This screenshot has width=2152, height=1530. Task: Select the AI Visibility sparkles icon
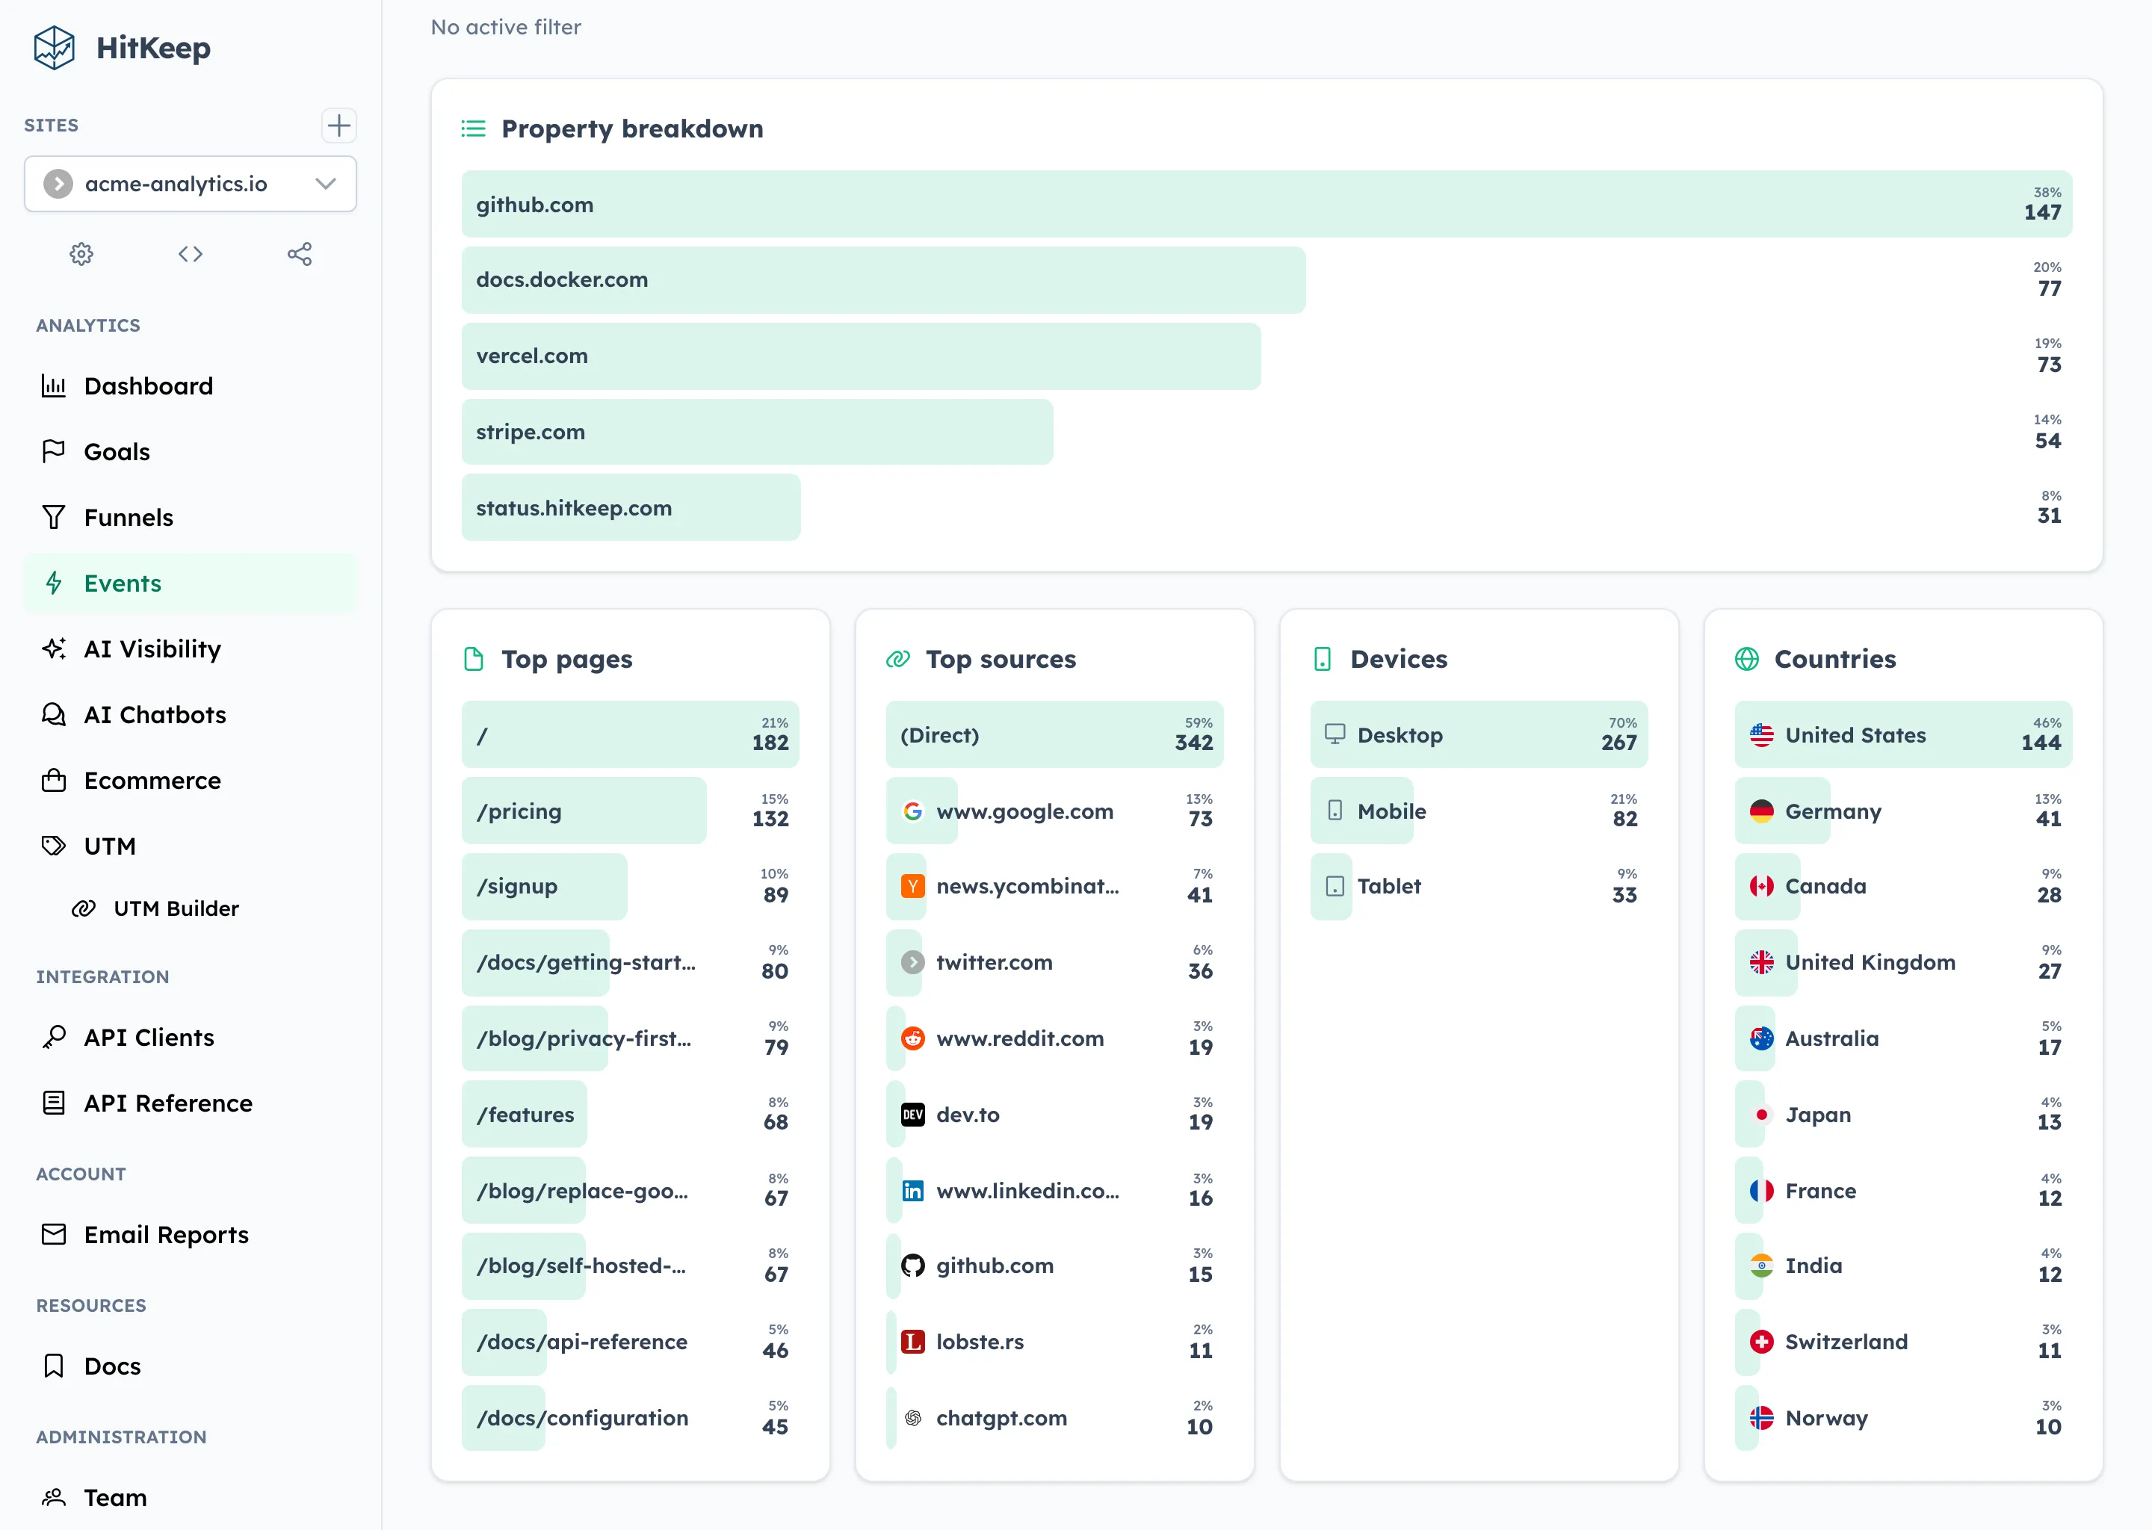click(x=53, y=648)
